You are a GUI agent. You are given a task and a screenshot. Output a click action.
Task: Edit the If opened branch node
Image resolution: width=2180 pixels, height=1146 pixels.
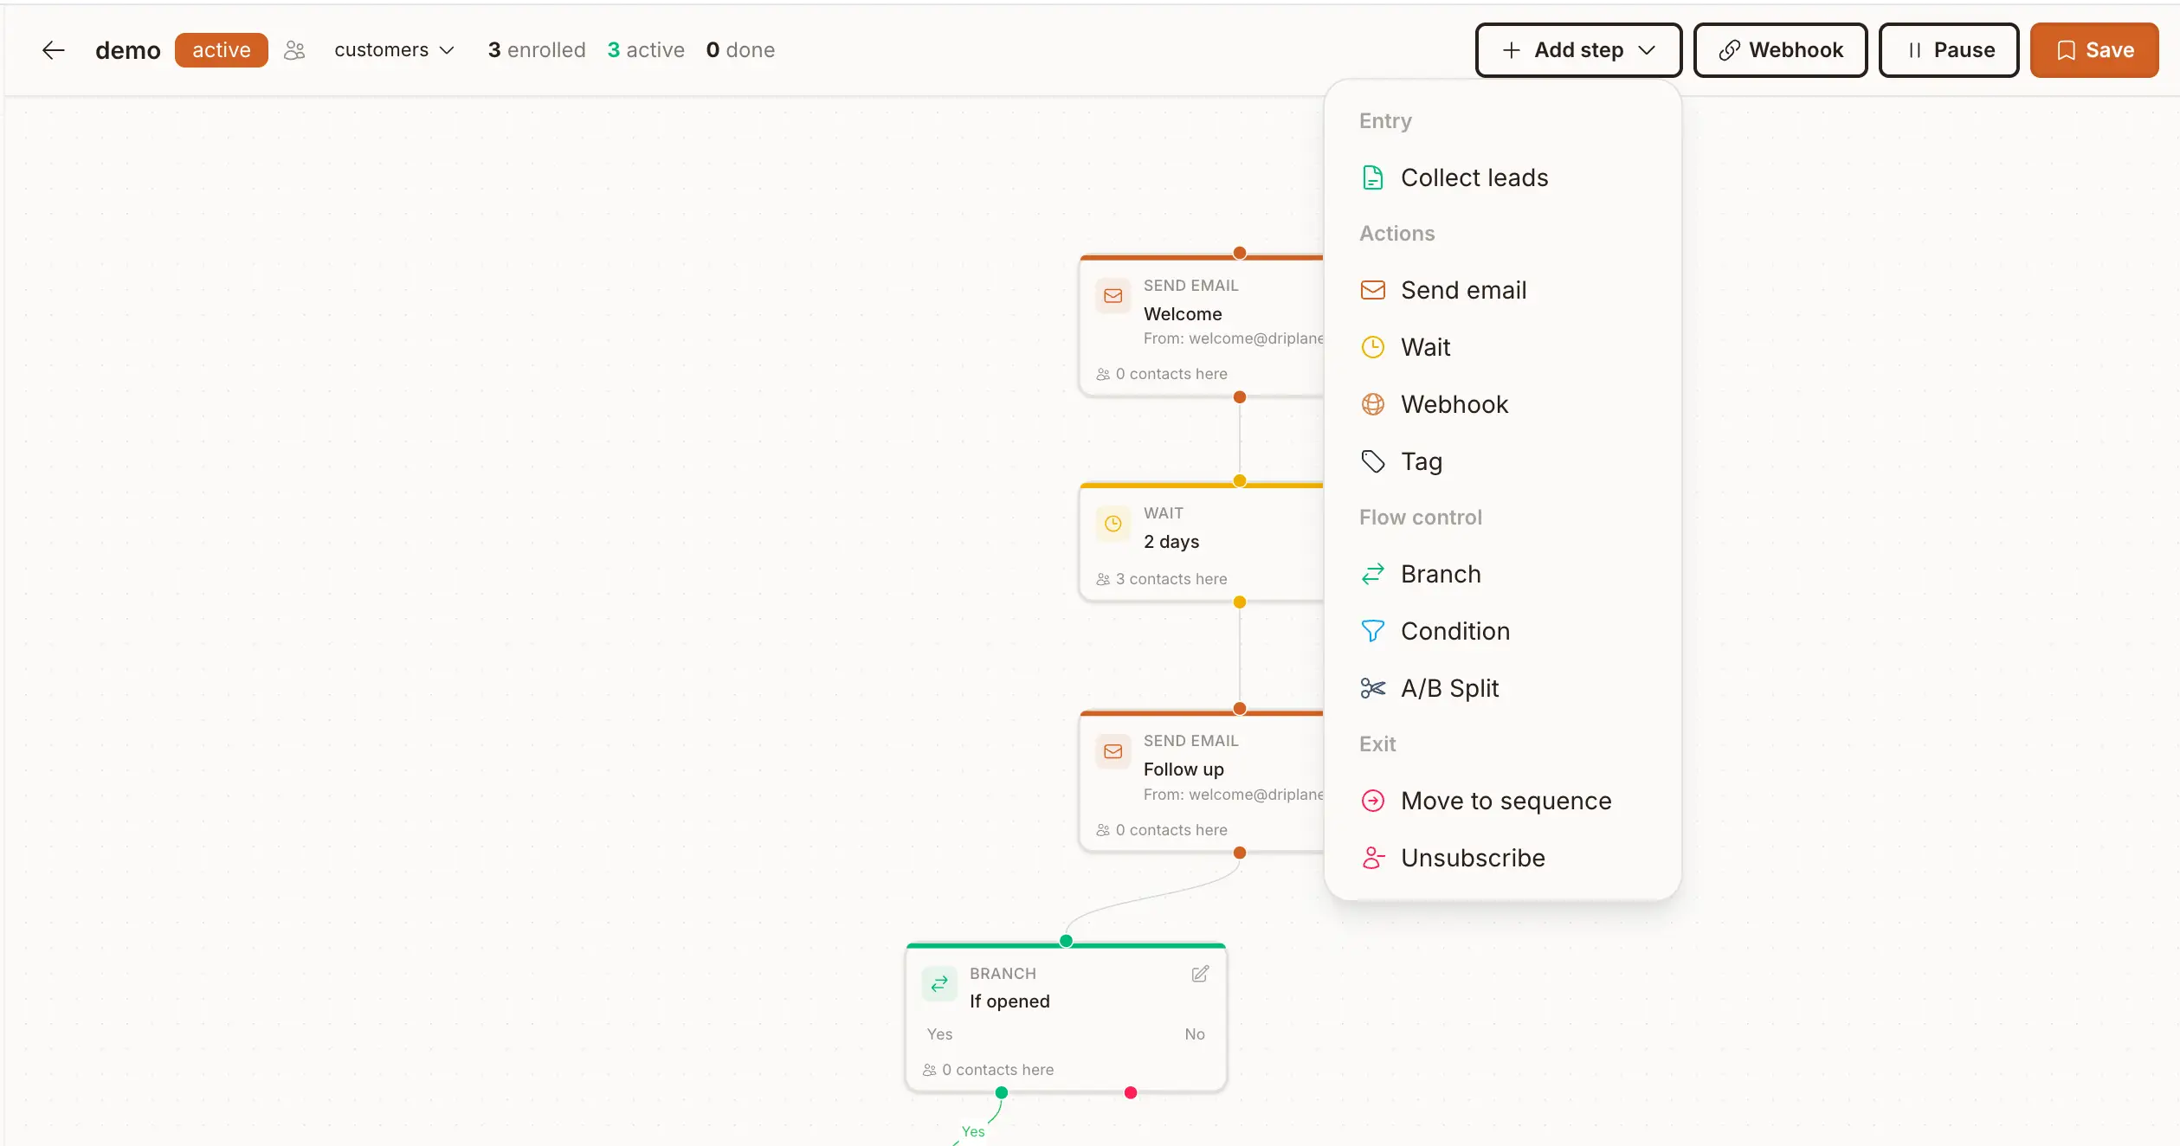1199,974
